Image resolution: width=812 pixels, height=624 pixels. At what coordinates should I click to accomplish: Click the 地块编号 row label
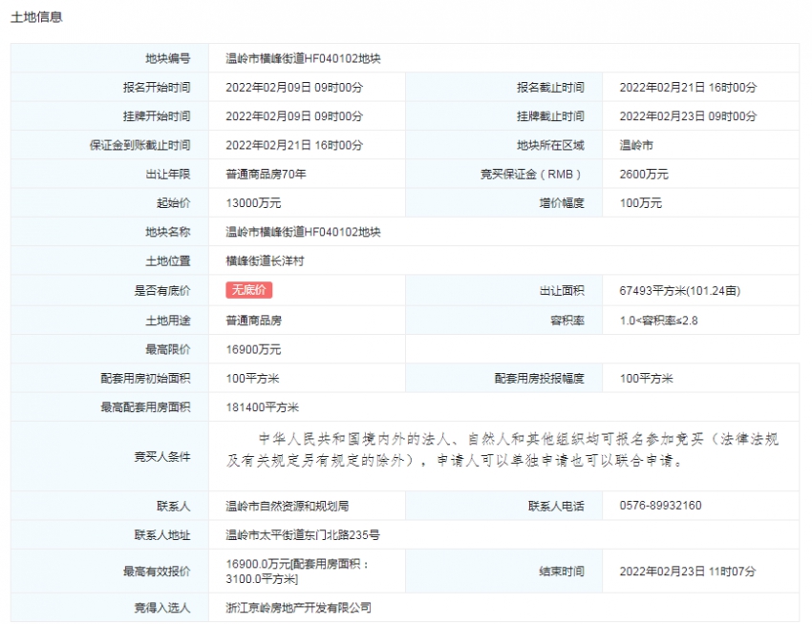point(168,58)
